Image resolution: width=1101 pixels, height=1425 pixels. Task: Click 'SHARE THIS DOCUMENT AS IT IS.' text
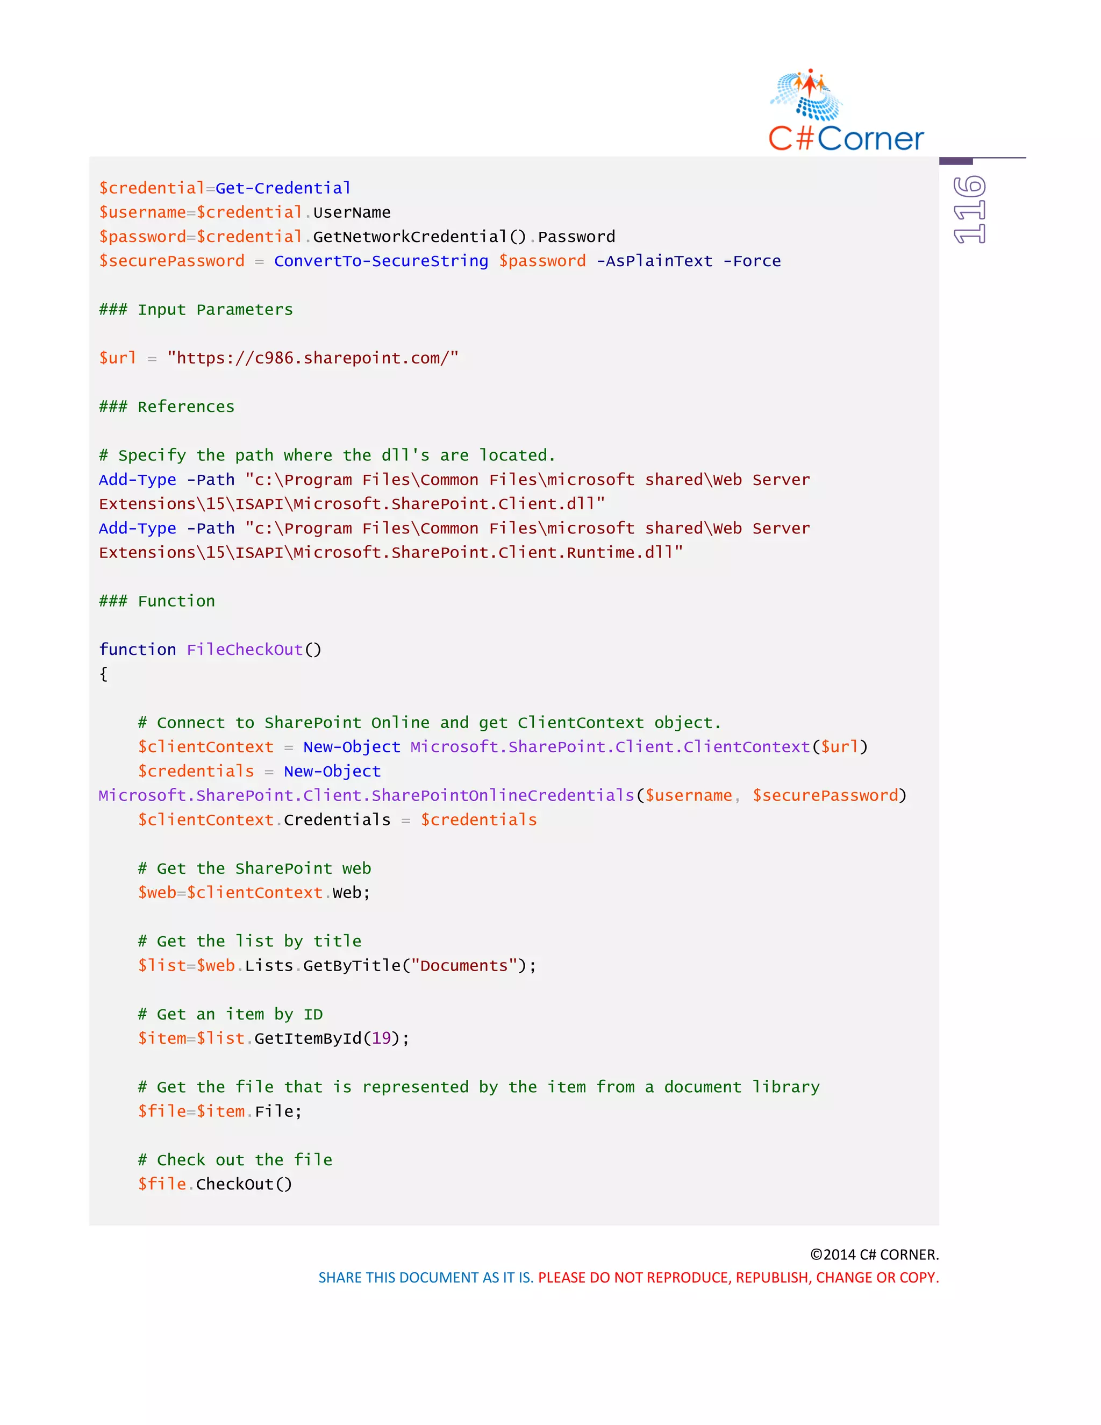click(426, 1278)
